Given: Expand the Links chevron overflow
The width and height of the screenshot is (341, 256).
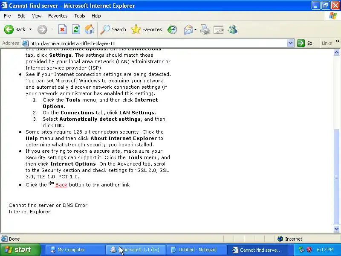Looking at the screenshot, I should pos(338,41).
